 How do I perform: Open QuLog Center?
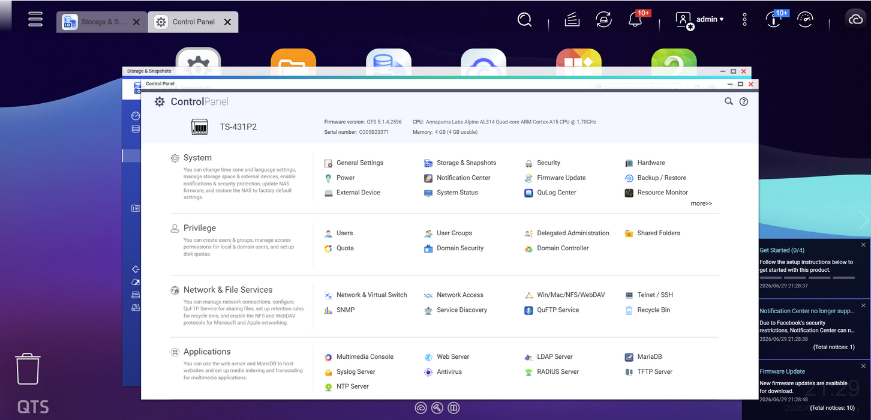pyautogui.click(x=550, y=193)
